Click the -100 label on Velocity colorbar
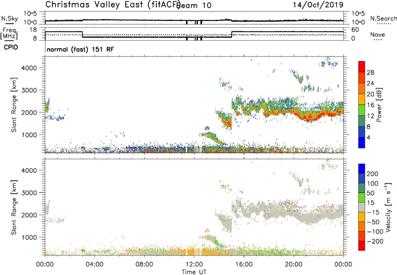Screen dimensions: 397x275 (375, 232)
